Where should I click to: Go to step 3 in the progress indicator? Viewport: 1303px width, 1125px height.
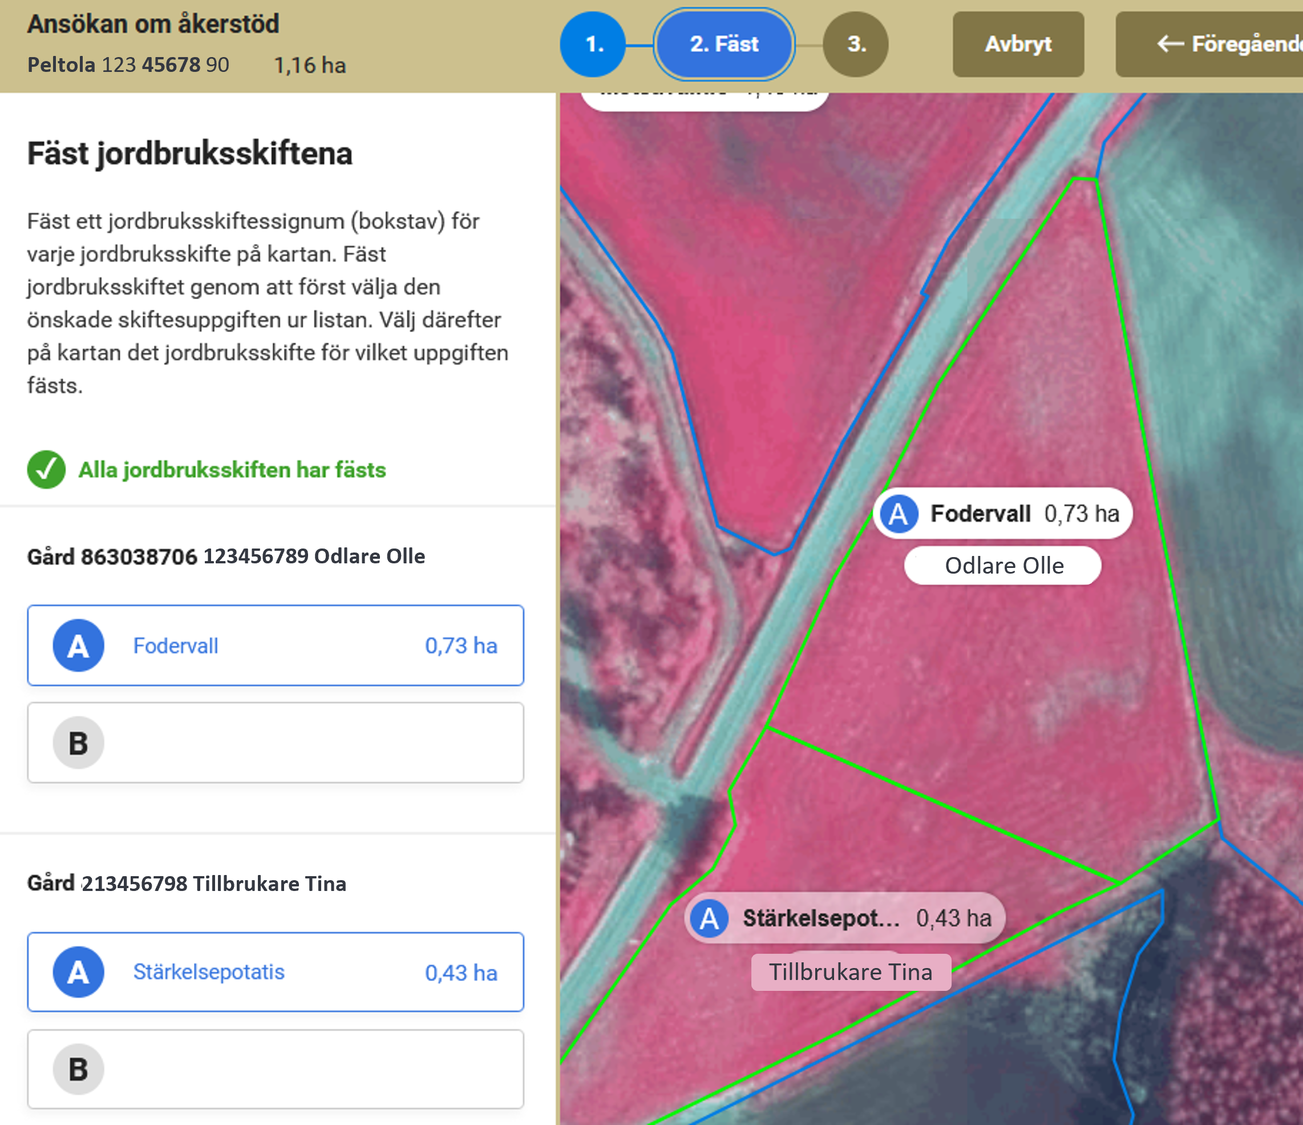click(x=856, y=44)
